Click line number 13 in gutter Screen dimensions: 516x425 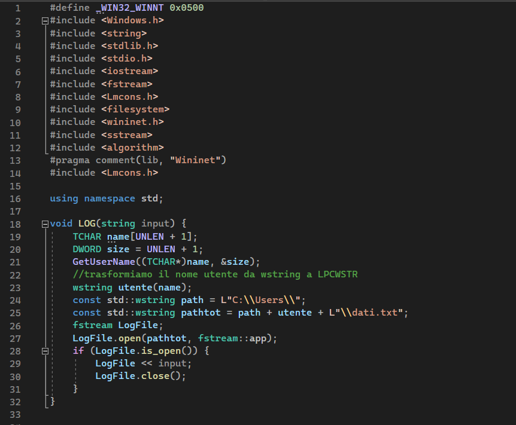click(15, 161)
